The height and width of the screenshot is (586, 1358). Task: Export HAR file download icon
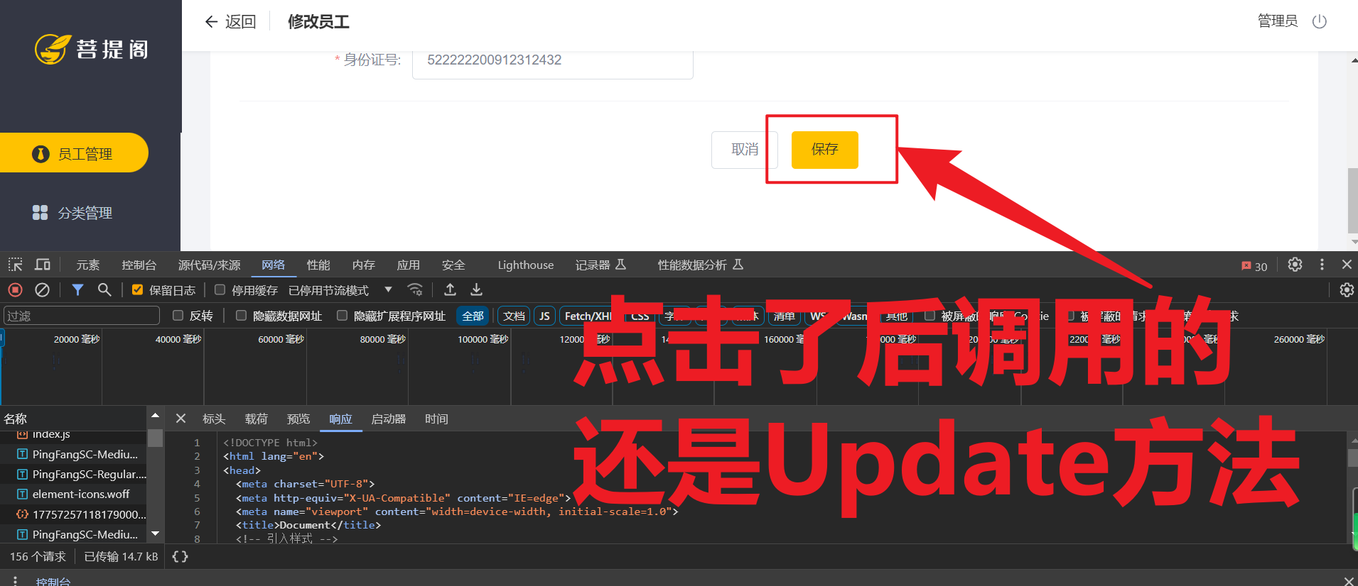(477, 289)
